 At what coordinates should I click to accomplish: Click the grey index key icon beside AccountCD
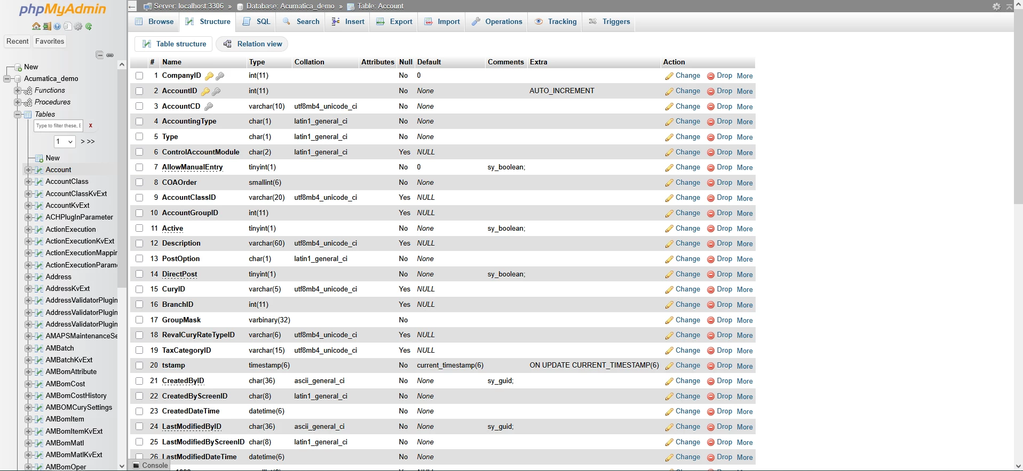(209, 107)
